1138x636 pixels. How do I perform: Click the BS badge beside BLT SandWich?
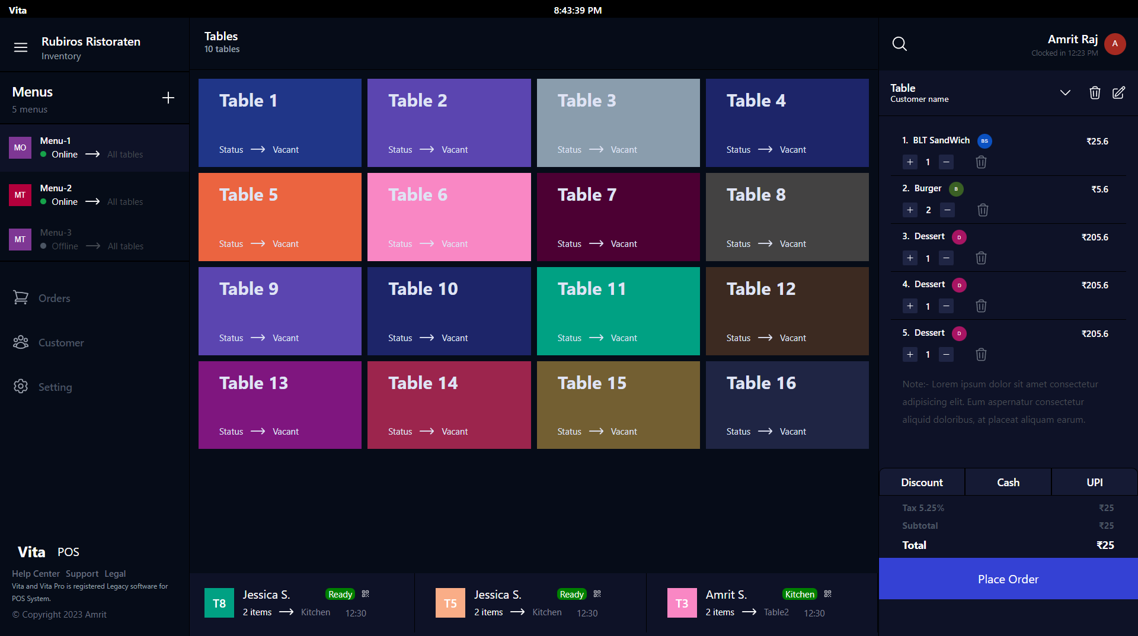pyautogui.click(x=984, y=141)
